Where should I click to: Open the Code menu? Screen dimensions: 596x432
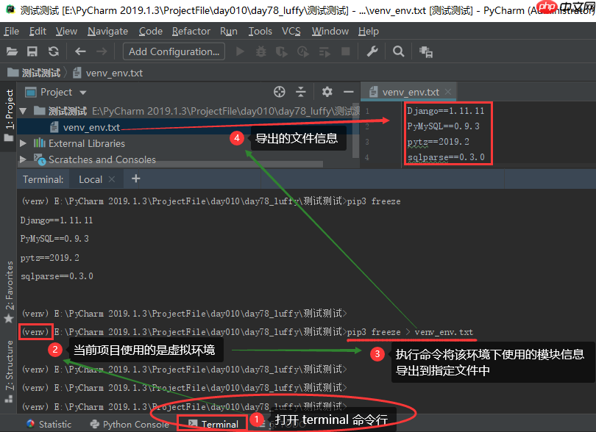click(151, 31)
